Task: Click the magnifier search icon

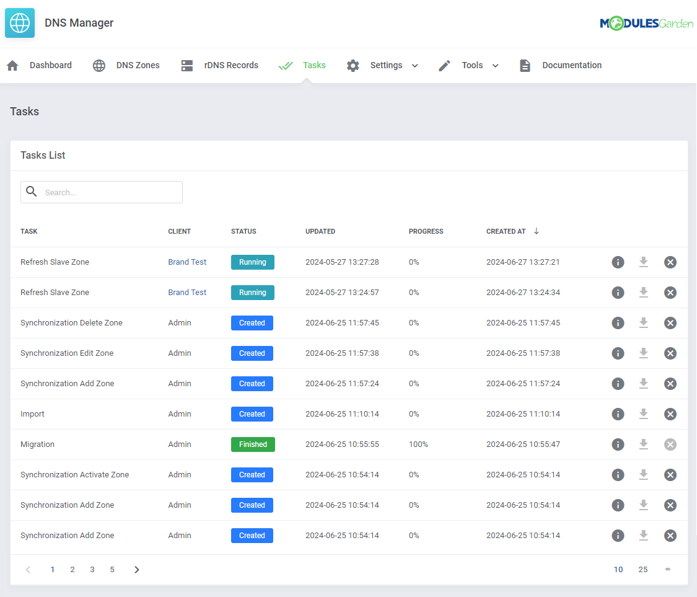Action: pos(31,192)
